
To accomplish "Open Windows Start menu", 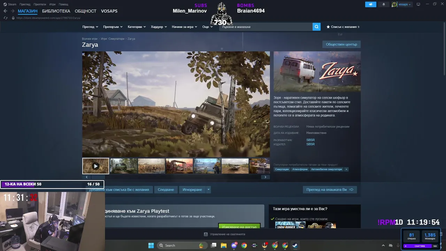I will [151, 245].
